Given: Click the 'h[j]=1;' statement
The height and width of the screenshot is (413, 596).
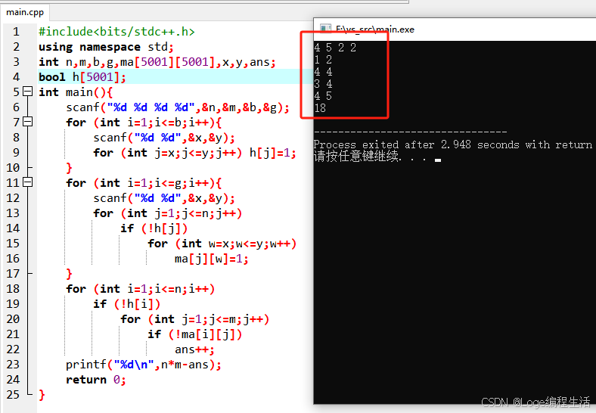Looking at the screenshot, I should (272, 153).
